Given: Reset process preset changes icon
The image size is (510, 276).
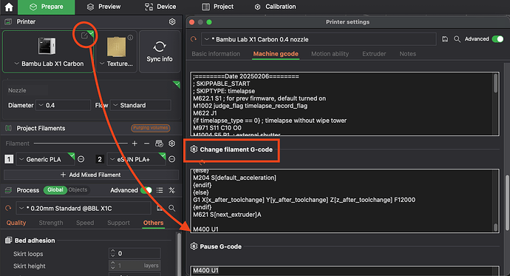Looking at the screenshot, I should pyautogui.click(x=8, y=208).
